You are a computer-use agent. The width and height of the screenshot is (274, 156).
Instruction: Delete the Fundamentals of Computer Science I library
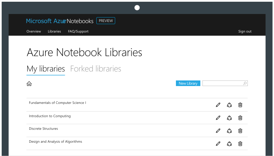(240, 105)
